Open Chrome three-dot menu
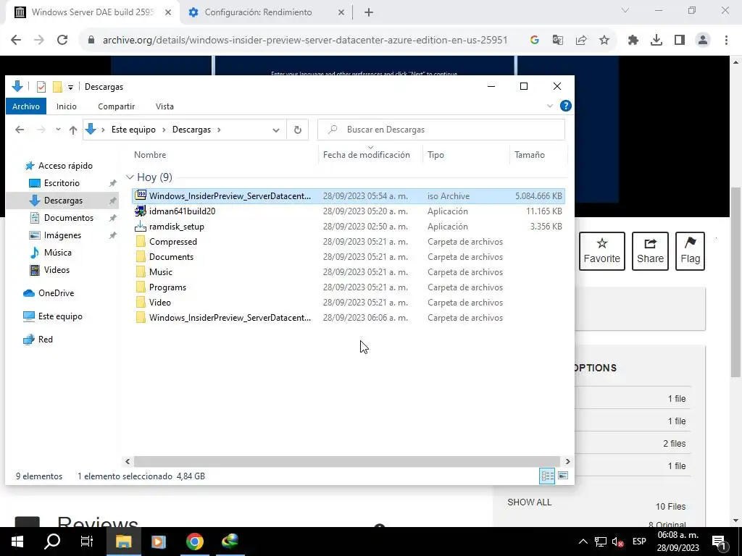Image resolution: width=742 pixels, height=556 pixels. 726,41
